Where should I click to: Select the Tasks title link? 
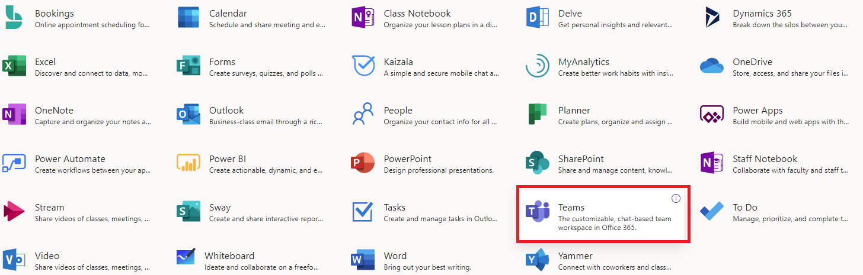coord(395,207)
